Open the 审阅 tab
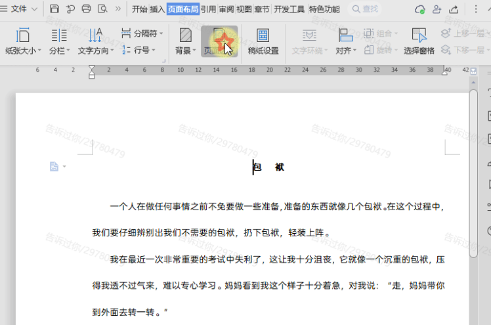 click(x=226, y=9)
